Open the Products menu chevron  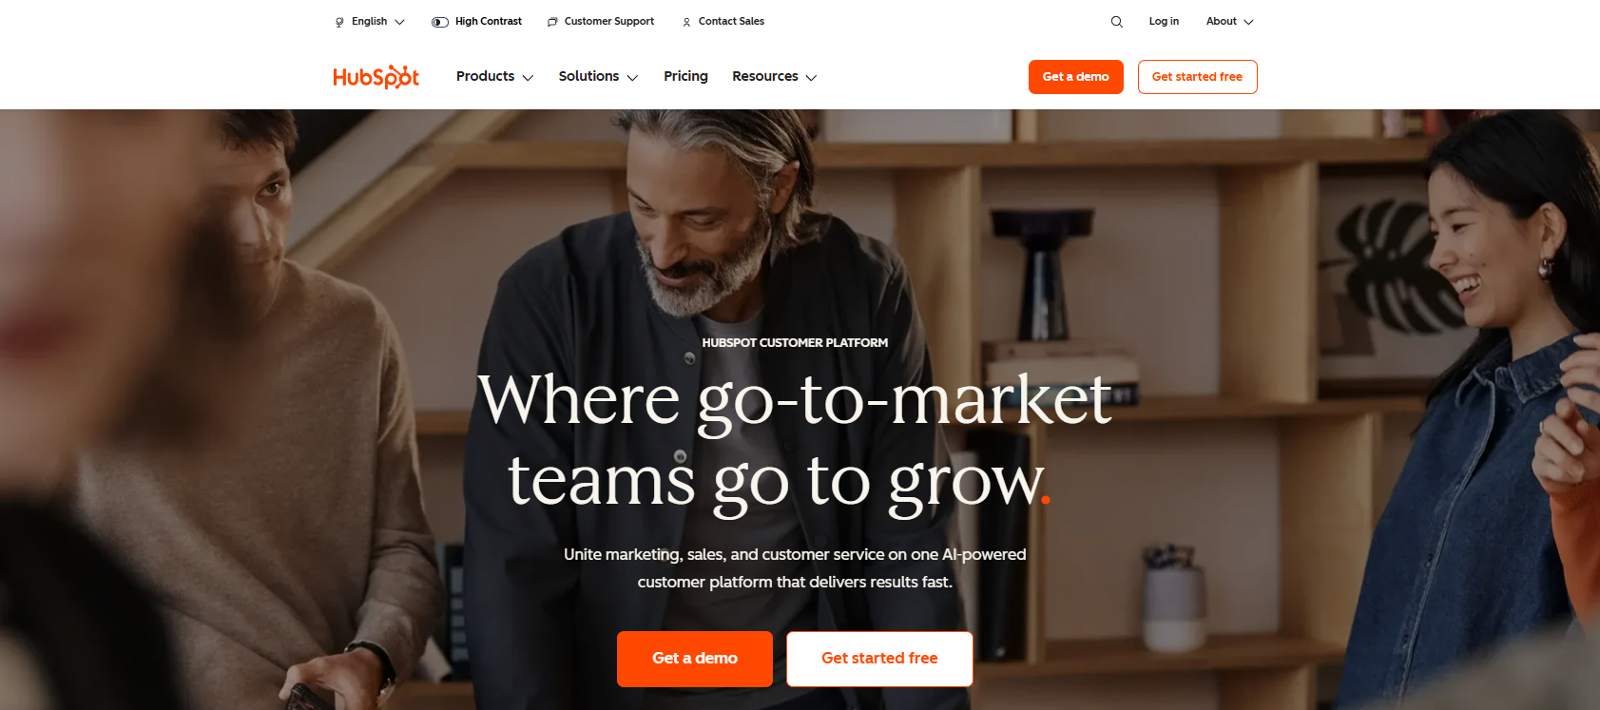528,78
